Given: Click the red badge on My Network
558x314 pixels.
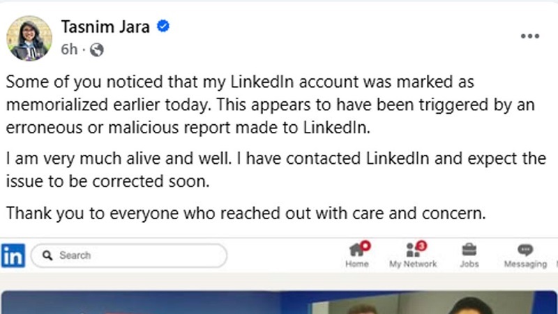Looking at the screenshot, I should click(x=421, y=245).
